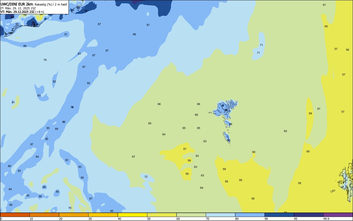Click the humidity value 78 on the map
Screen dimensions: 353x221
pyautogui.click(x=70, y=208)
